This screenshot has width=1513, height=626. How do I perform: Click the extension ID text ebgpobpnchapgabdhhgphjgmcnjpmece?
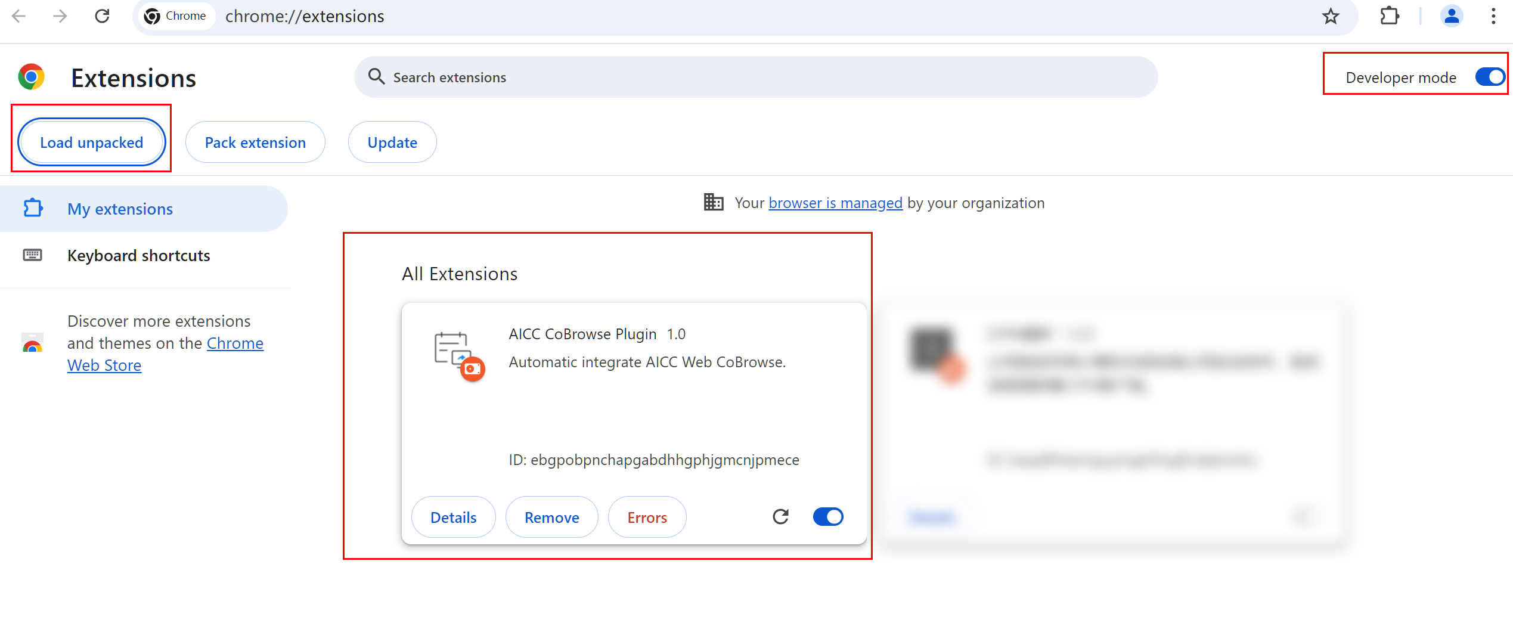(x=665, y=460)
